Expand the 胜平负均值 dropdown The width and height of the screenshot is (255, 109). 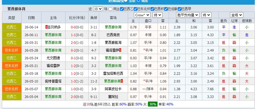[188, 15]
